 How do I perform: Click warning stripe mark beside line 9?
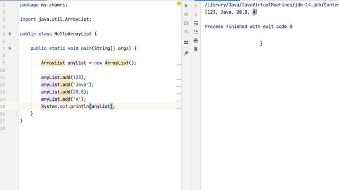(x=179, y=64)
